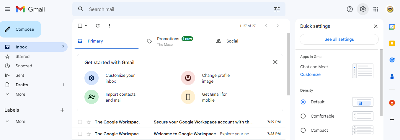Screen dimensions: 400x140
Task: Star the Welcome to Google Workspace email
Action: [x=89, y=134]
